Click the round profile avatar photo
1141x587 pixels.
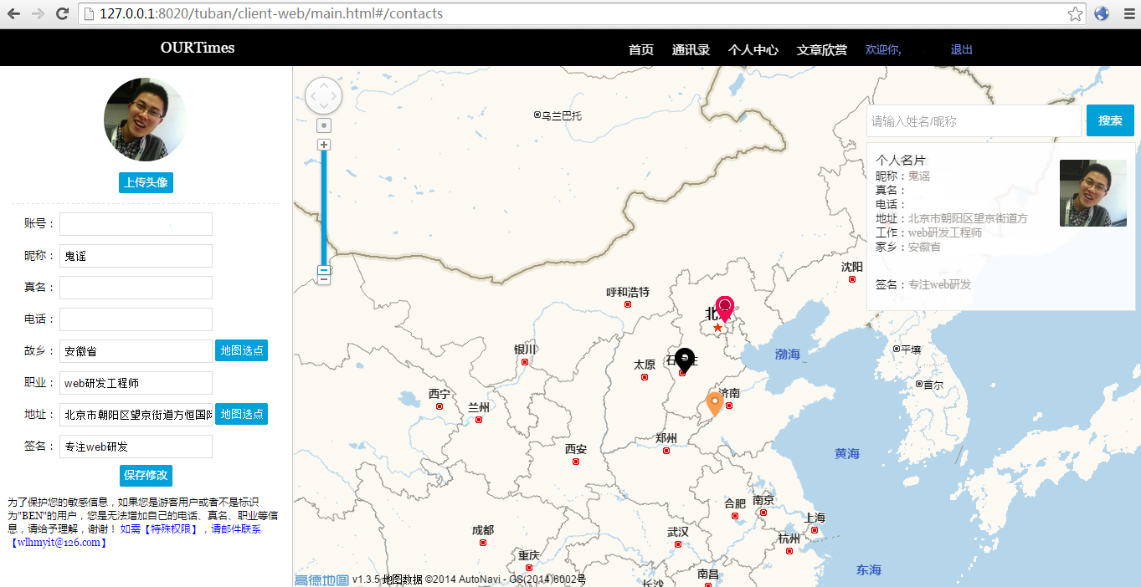(x=145, y=120)
